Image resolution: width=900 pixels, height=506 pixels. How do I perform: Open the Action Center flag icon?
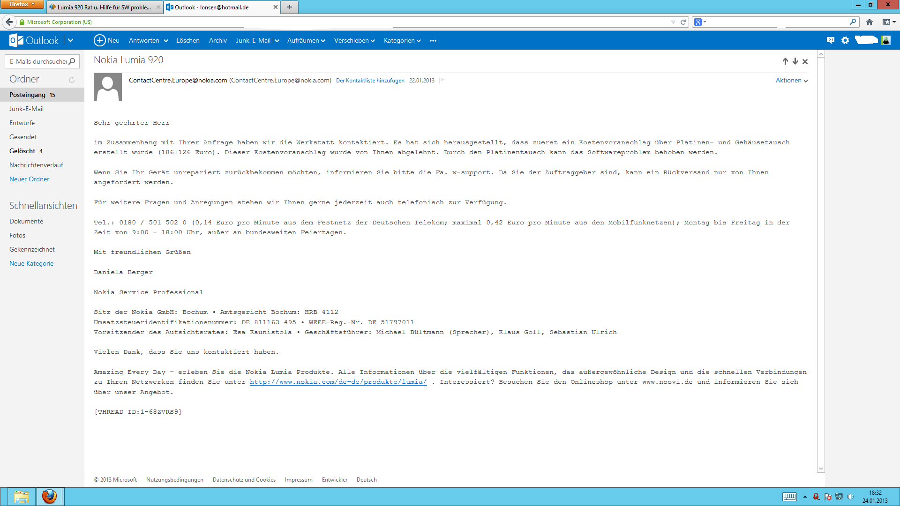point(827,497)
